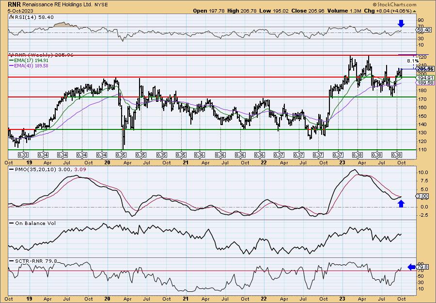Click the Chg +8.04 (+4.06%) value
The height and width of the screenshot is (303, 436).
388,11
